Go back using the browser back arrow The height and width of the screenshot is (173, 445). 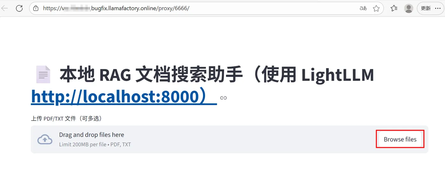click(x=5, y=8)
